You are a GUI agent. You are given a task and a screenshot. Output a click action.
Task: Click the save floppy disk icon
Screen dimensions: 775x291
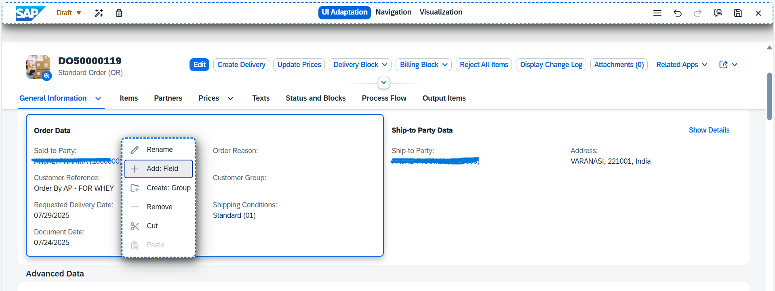pos(738,13)
